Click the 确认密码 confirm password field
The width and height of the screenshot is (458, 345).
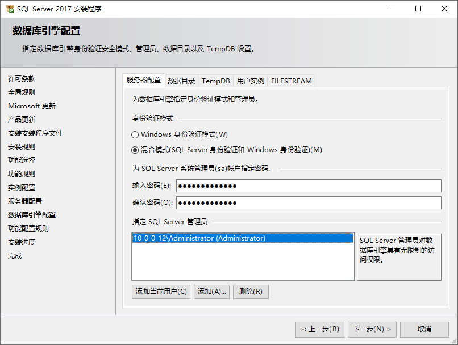click(x=309, y=203)
